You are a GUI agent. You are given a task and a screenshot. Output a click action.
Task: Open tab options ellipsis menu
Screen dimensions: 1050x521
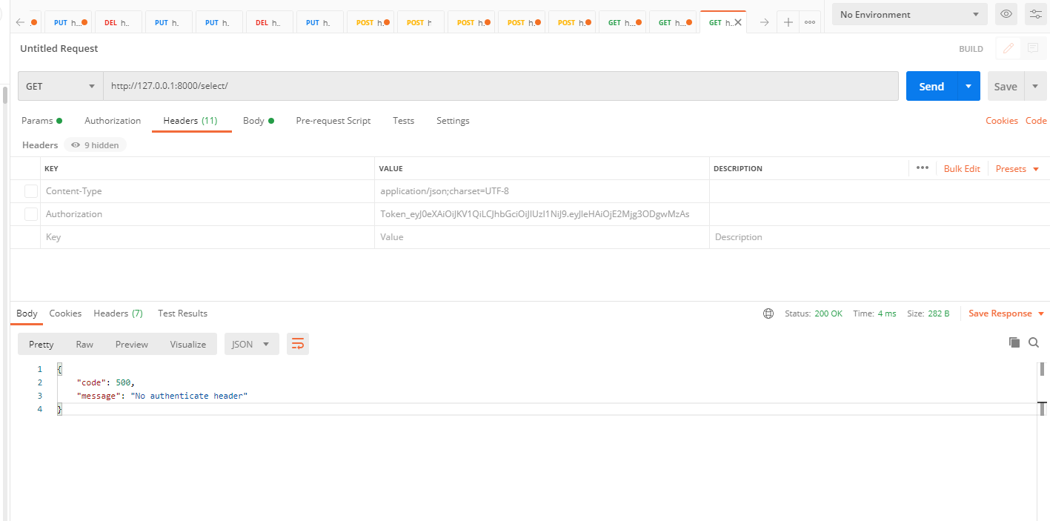click(810, 22)
